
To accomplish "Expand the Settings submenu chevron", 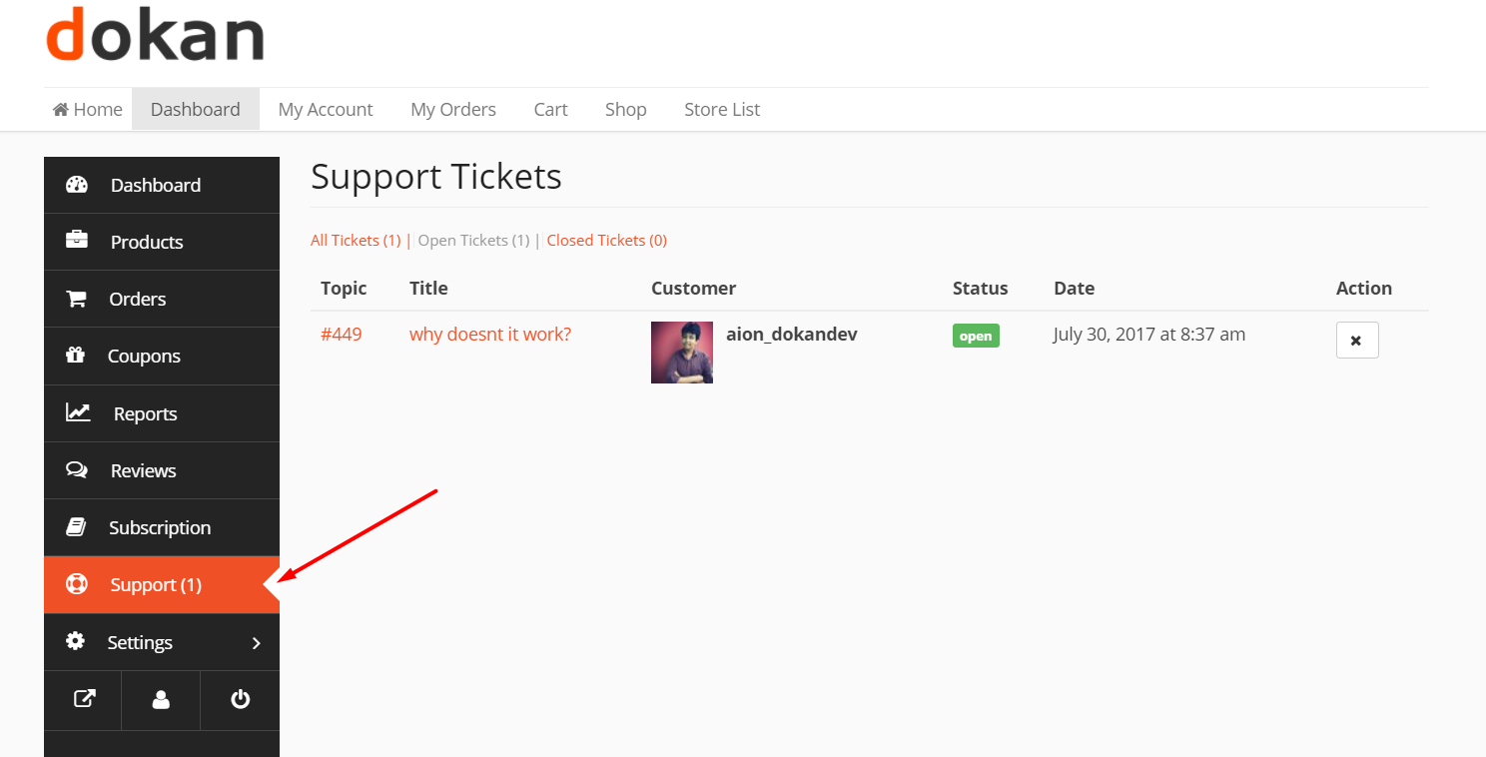I will [x=256, y=642].
